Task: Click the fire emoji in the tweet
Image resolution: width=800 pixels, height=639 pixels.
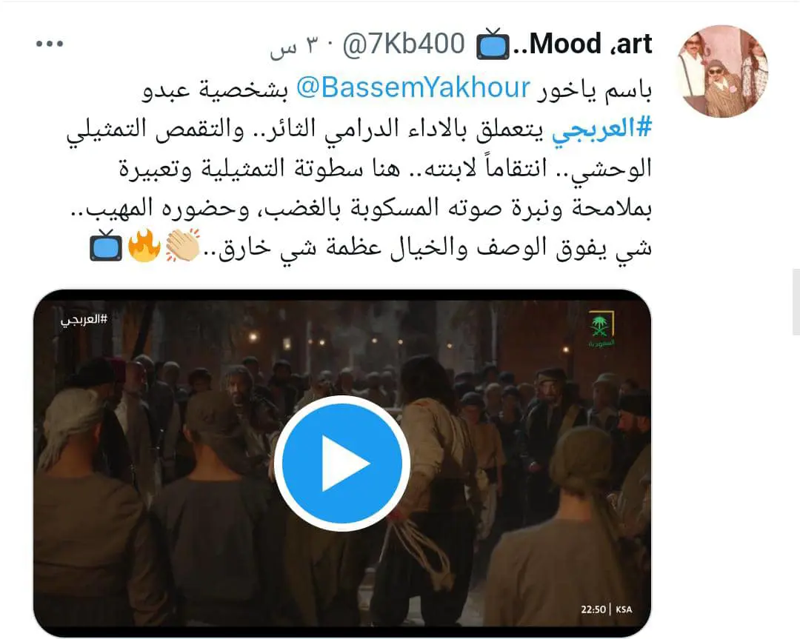Action: (144, 246)
